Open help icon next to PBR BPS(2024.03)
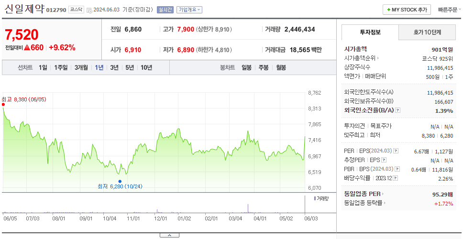 tap(397, 169)
